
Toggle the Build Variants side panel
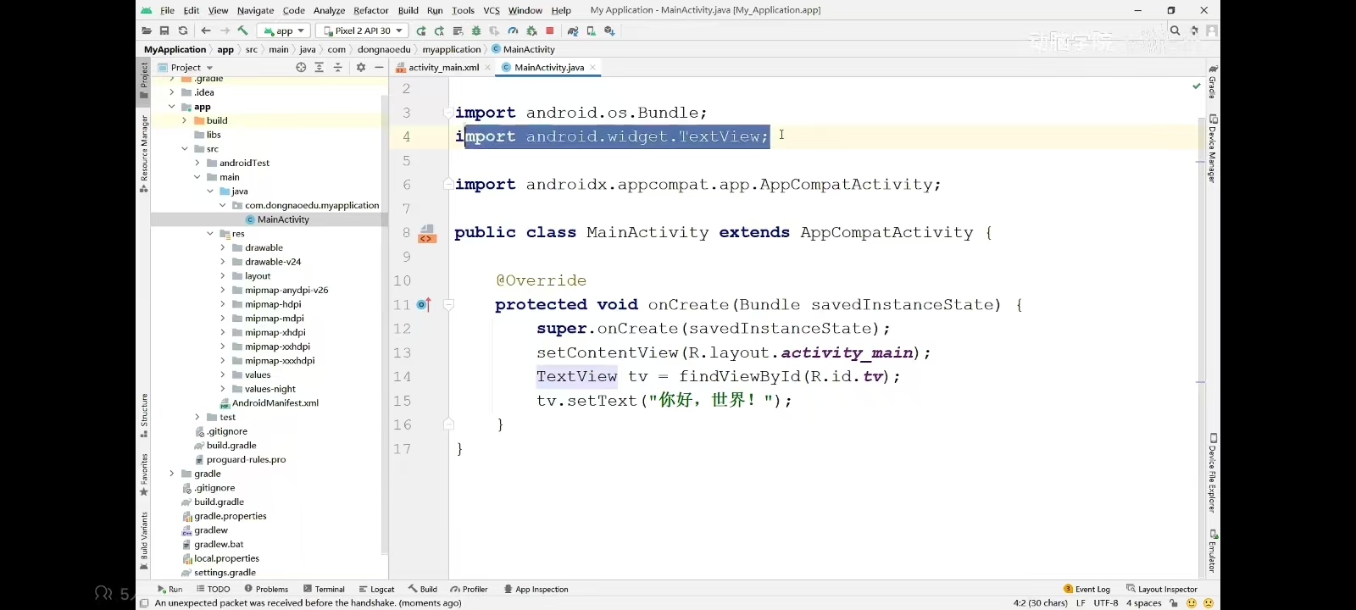[144, 541]
